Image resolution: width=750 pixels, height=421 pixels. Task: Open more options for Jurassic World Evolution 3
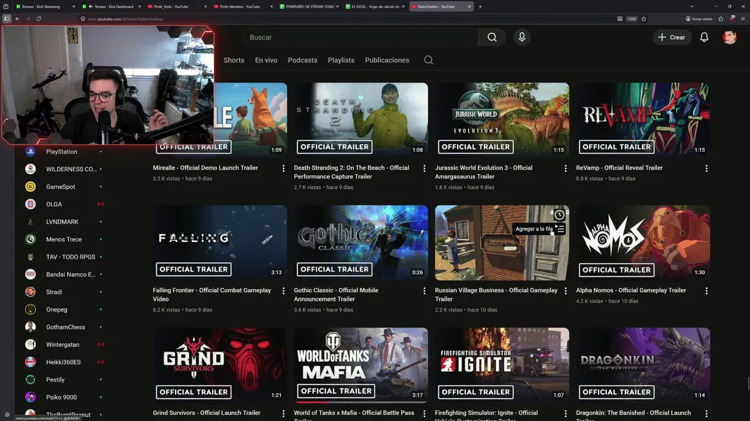(x=565, y=168)
